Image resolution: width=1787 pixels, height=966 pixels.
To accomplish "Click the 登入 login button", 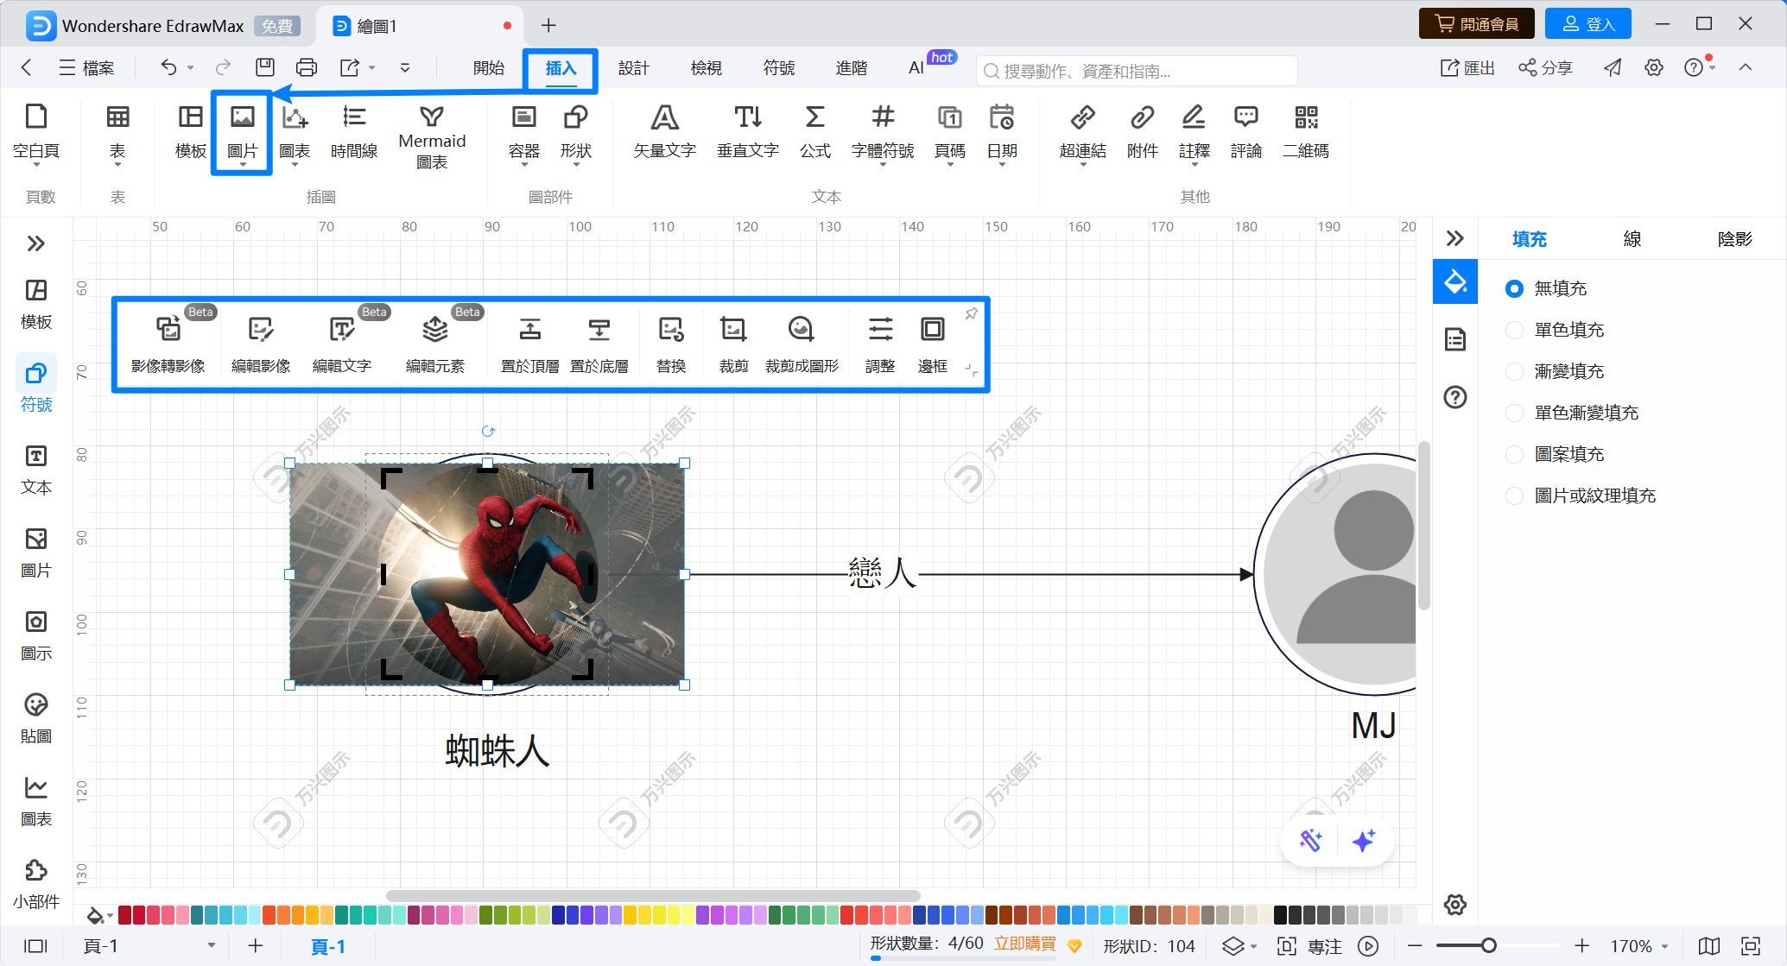I will 1587,23.
